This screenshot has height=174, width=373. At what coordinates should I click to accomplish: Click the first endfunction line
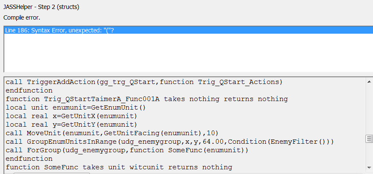[29, 90]
